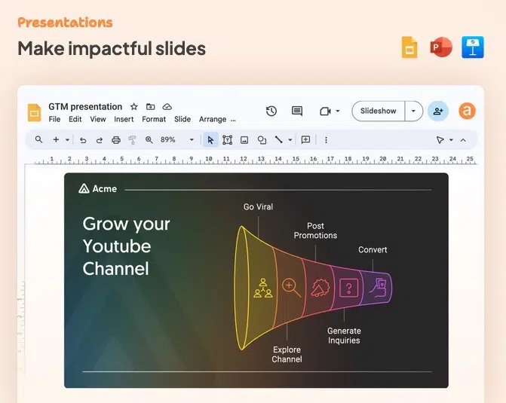
Task: Click the insert image icon
Action: [x=244, y=139]
